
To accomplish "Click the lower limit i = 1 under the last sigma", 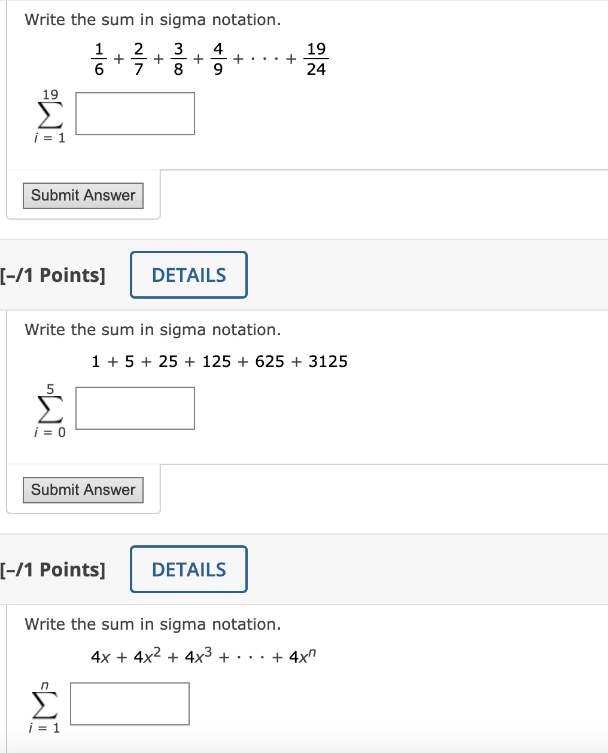I will [x=44, y=728].
